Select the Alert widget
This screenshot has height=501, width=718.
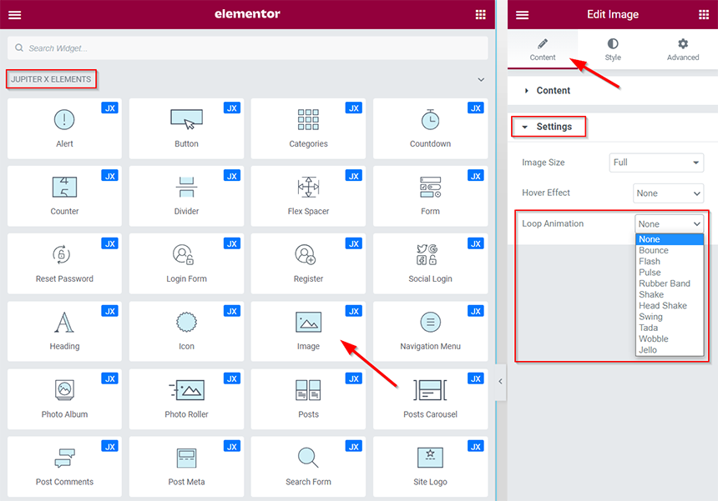[64, 128]
